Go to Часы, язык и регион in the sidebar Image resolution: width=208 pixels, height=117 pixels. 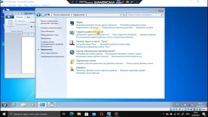49,53
